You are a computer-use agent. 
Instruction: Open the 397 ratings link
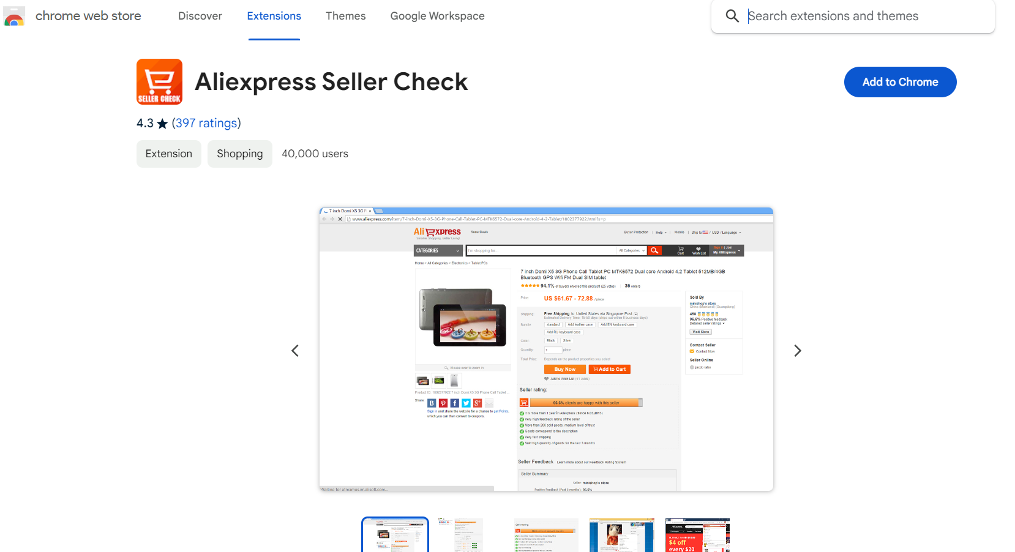[x=206, y=123]
